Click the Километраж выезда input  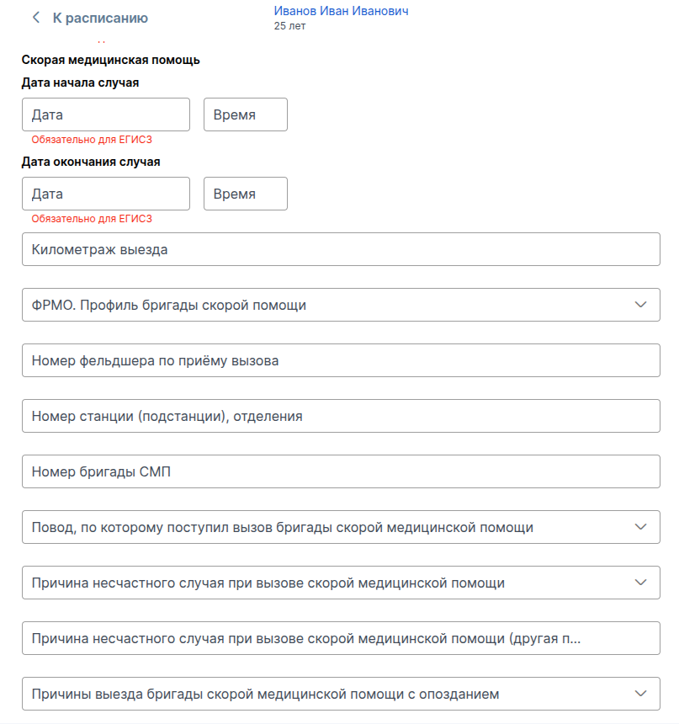point(341,249)
